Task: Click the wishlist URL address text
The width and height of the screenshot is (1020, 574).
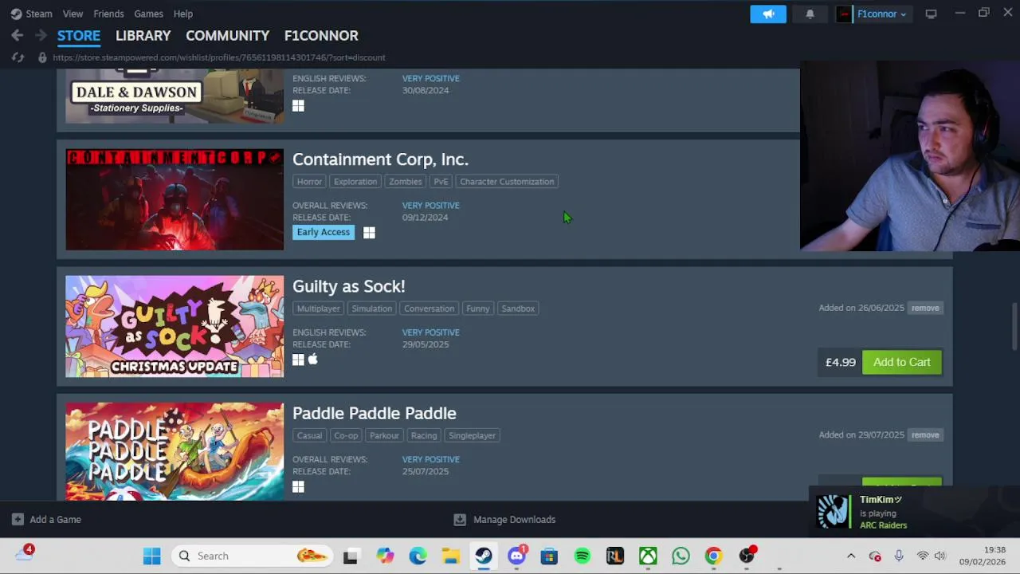Action: point(219,57)
